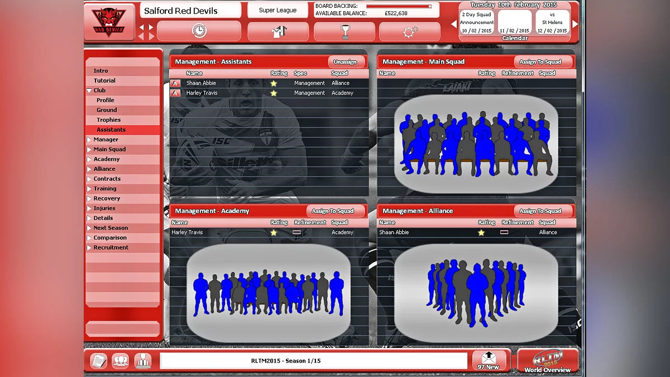This screenshot has width=670, height=377.
Task: Open the blank 11/02/2015 calendar entry
Action: [514, 22]
